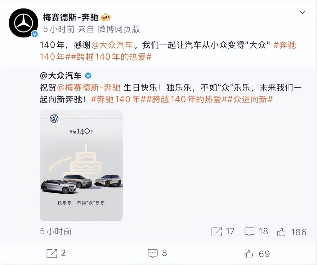Image resolution: width=317 pixels, height=265 pixels.
Task: Like the Mercedes post with 69 likes
Action: pos(249,253)
